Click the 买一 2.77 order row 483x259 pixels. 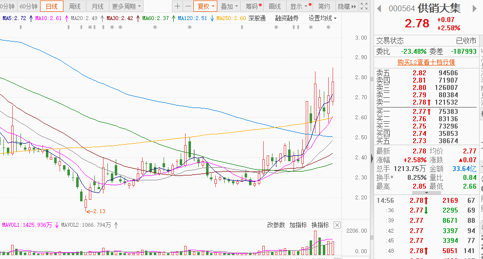(426, 111)
